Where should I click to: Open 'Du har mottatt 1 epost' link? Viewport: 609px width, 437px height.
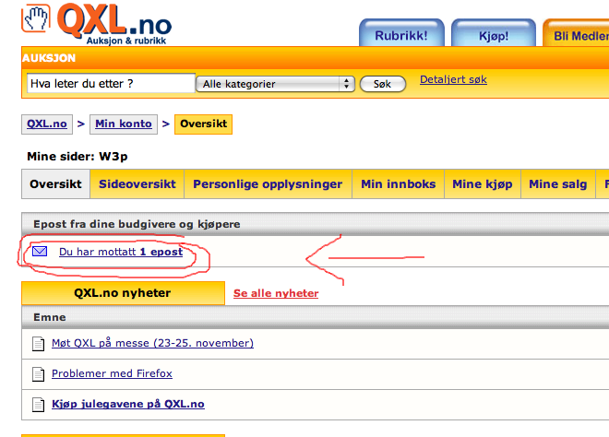[121, 252]
